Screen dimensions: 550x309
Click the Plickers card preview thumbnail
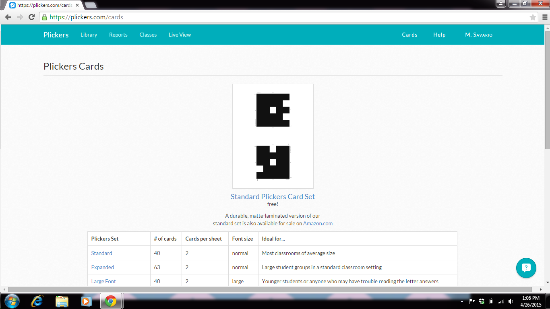(x=273, y=136)
